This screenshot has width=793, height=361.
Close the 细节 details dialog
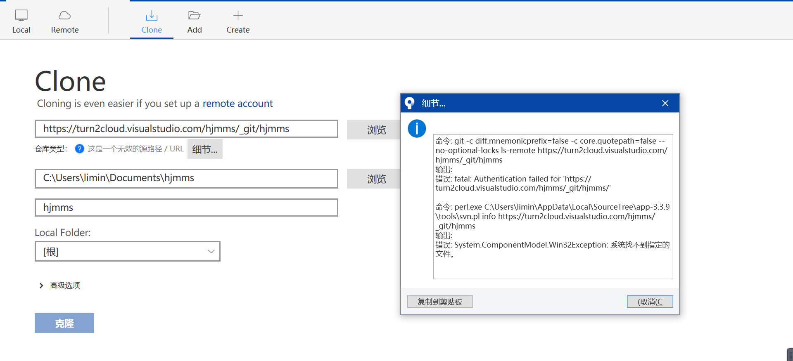click(x=665, y=103)
